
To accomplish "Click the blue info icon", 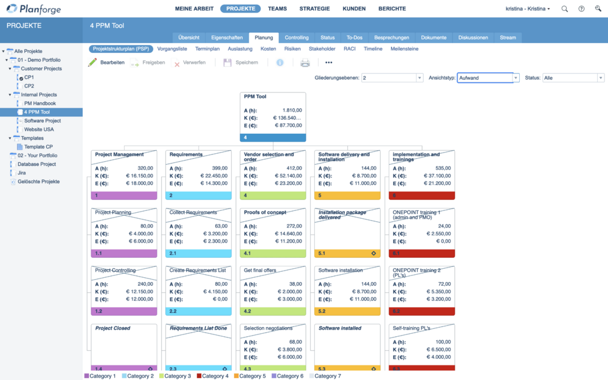I will (280, 63).
